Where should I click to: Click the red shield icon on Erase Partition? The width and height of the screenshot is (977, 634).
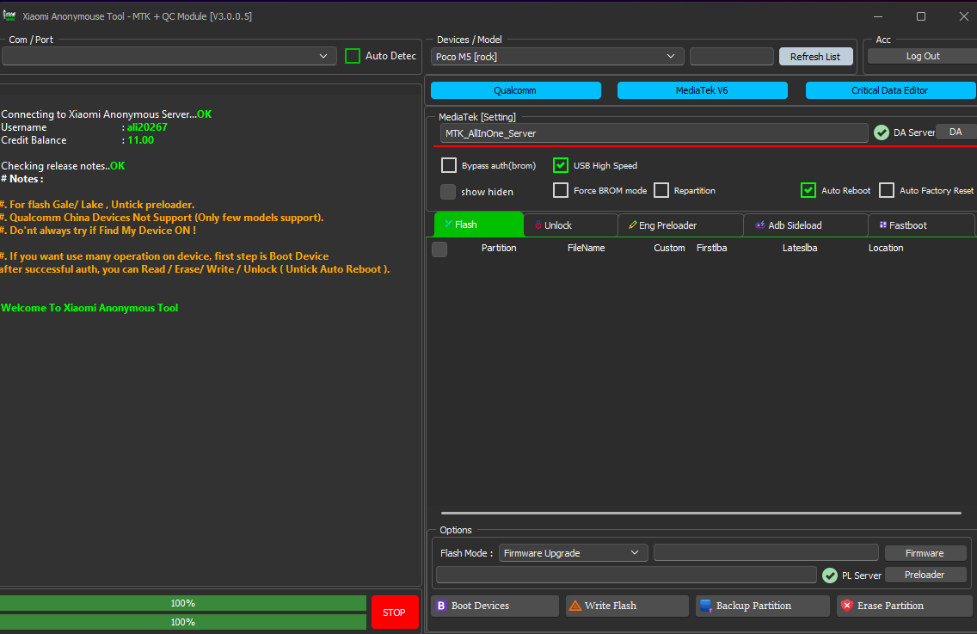point(847,606)
